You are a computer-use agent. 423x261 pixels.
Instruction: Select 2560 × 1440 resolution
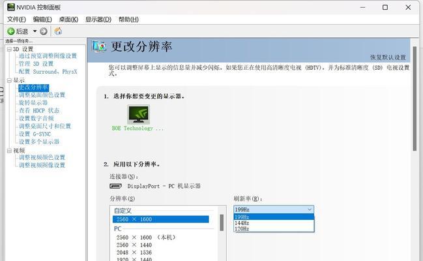134,245
